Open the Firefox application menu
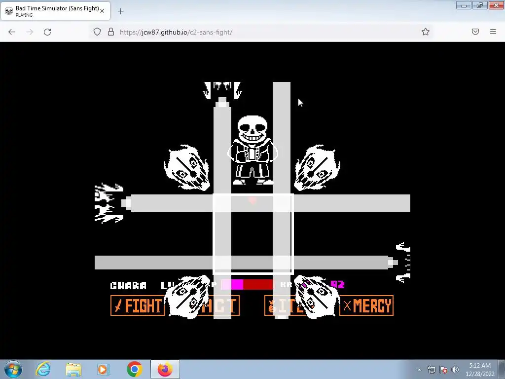This screenshot has width=505, height=379. tap(493, 32)
